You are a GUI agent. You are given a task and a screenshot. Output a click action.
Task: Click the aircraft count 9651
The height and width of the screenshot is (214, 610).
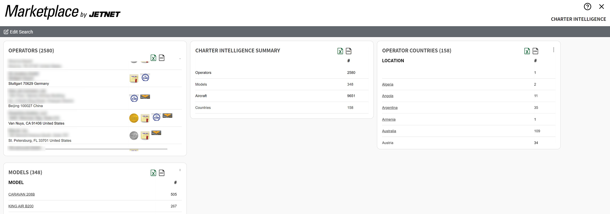click(x=351, y=96)
